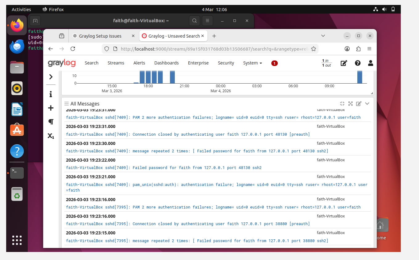The image size is (419, 260).
Task: Reload the current page
Action: [73, 49]
